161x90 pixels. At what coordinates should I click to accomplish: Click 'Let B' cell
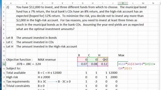[10, 38]
